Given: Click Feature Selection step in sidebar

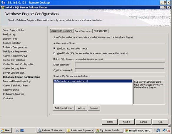Looking at the screenshot, I should point(12,43).
